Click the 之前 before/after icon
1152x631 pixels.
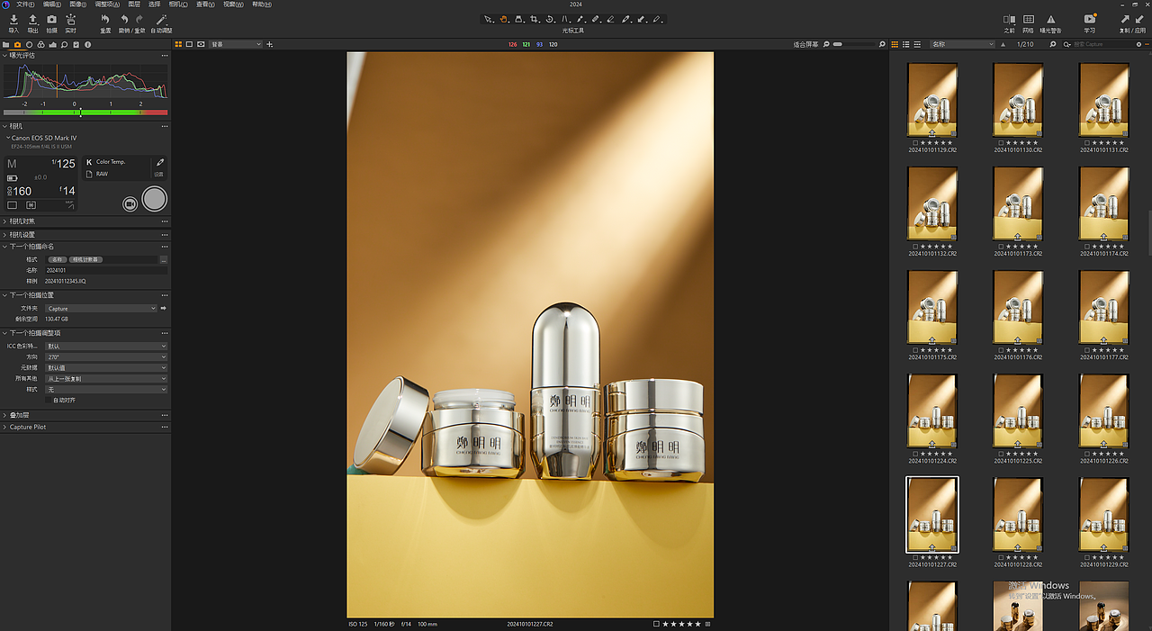pyautogui.click(x=1009, y=19)
